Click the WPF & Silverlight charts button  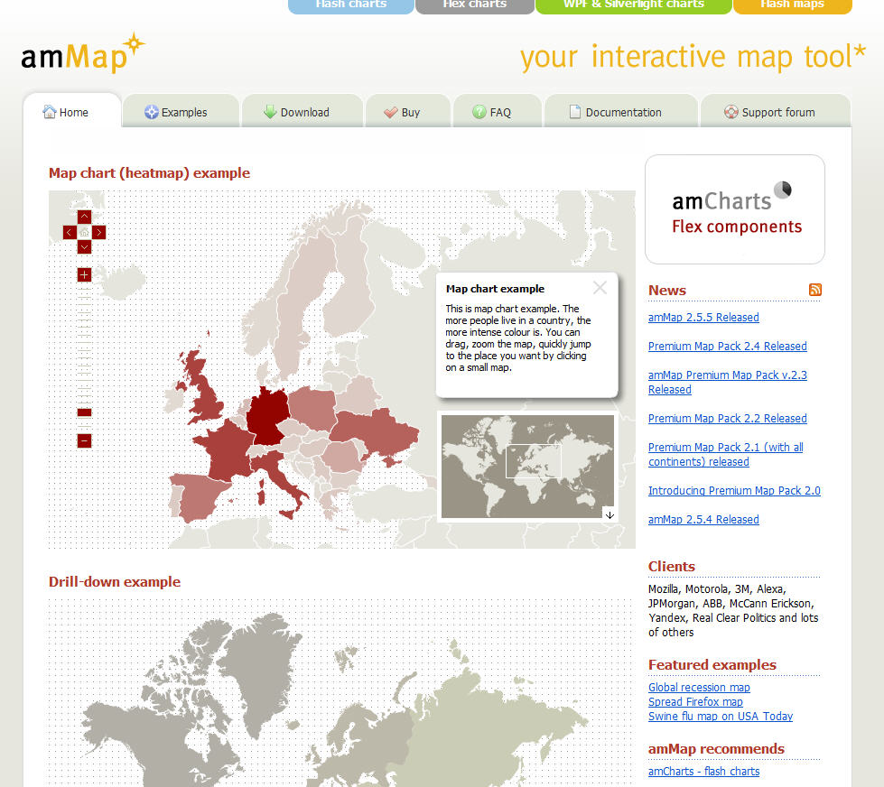coord(633,5)
